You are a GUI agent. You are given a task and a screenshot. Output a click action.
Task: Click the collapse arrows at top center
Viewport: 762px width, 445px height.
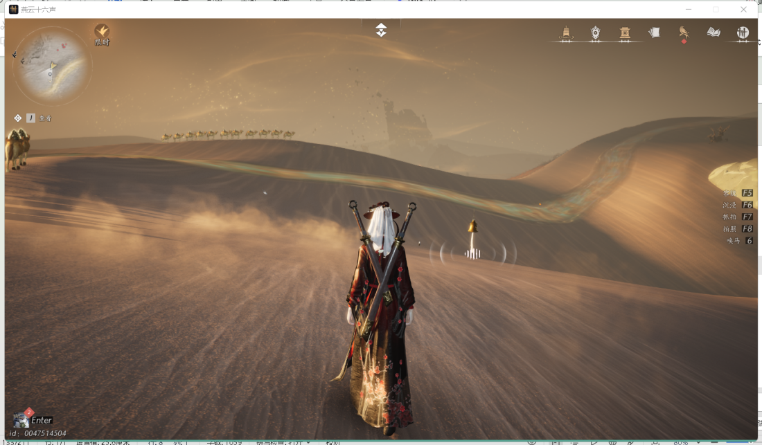pyautogui.click(x=381, y=30)
